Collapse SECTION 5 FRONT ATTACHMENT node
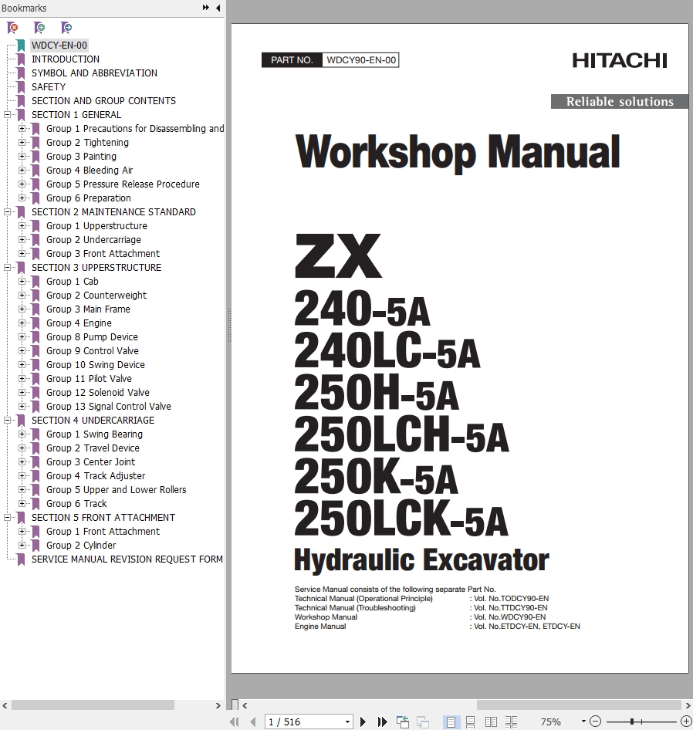 pos(7,517)
